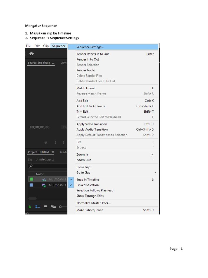Image resolution: width=208 pixels, height=278 pixels.
Task: Click the Sequence menu
Action: [59, 46]
